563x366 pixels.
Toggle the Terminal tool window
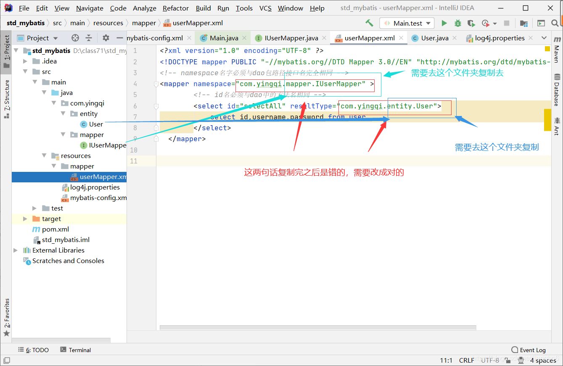76,350
